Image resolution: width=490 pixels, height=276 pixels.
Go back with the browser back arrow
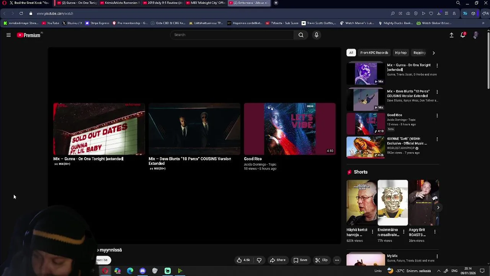(4, 13)
